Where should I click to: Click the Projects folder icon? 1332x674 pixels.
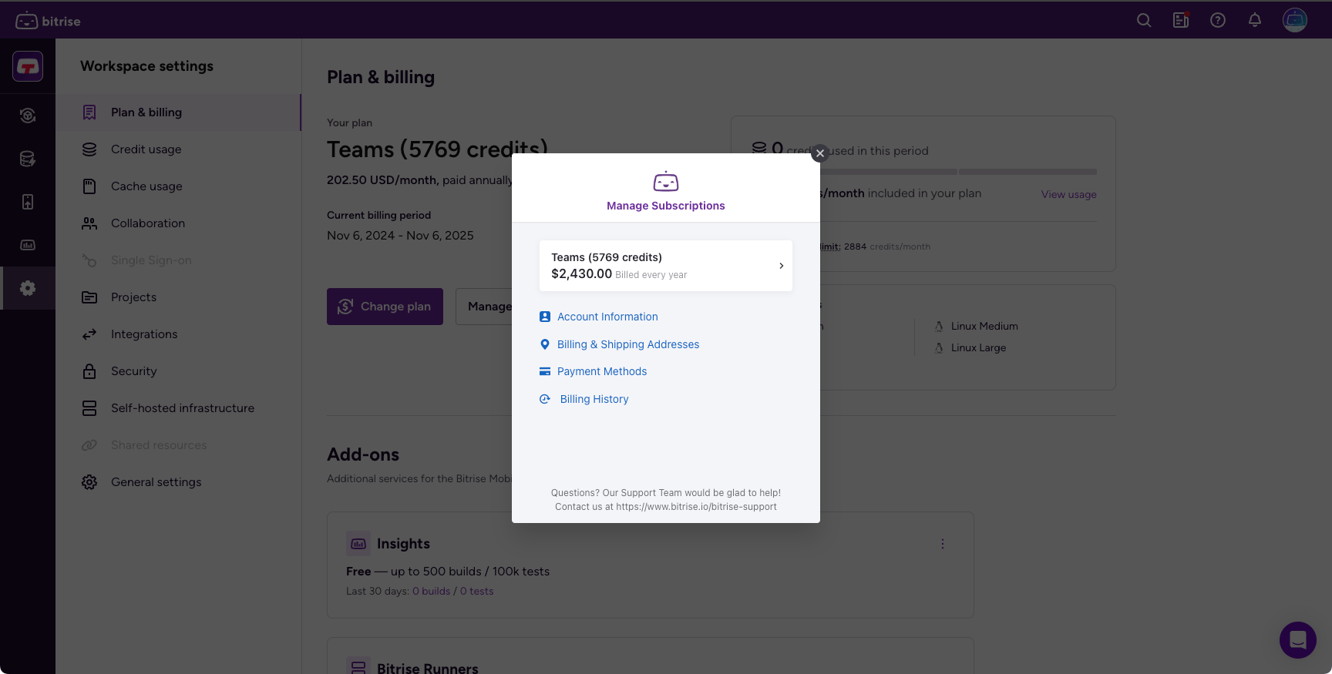tap(89, 297)
